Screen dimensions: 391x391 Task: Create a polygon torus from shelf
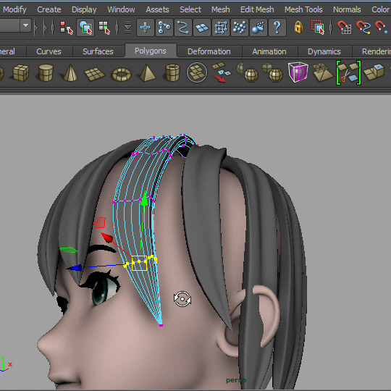click(122, 75)
